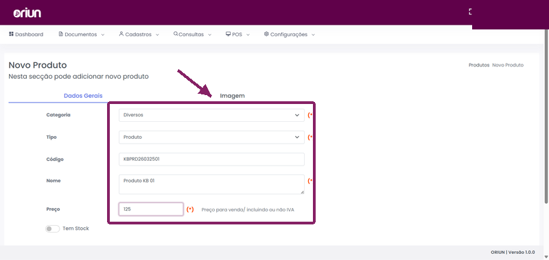Open the Produtos breadcrumb link
The image size is (549, 260).
point(479,65)
